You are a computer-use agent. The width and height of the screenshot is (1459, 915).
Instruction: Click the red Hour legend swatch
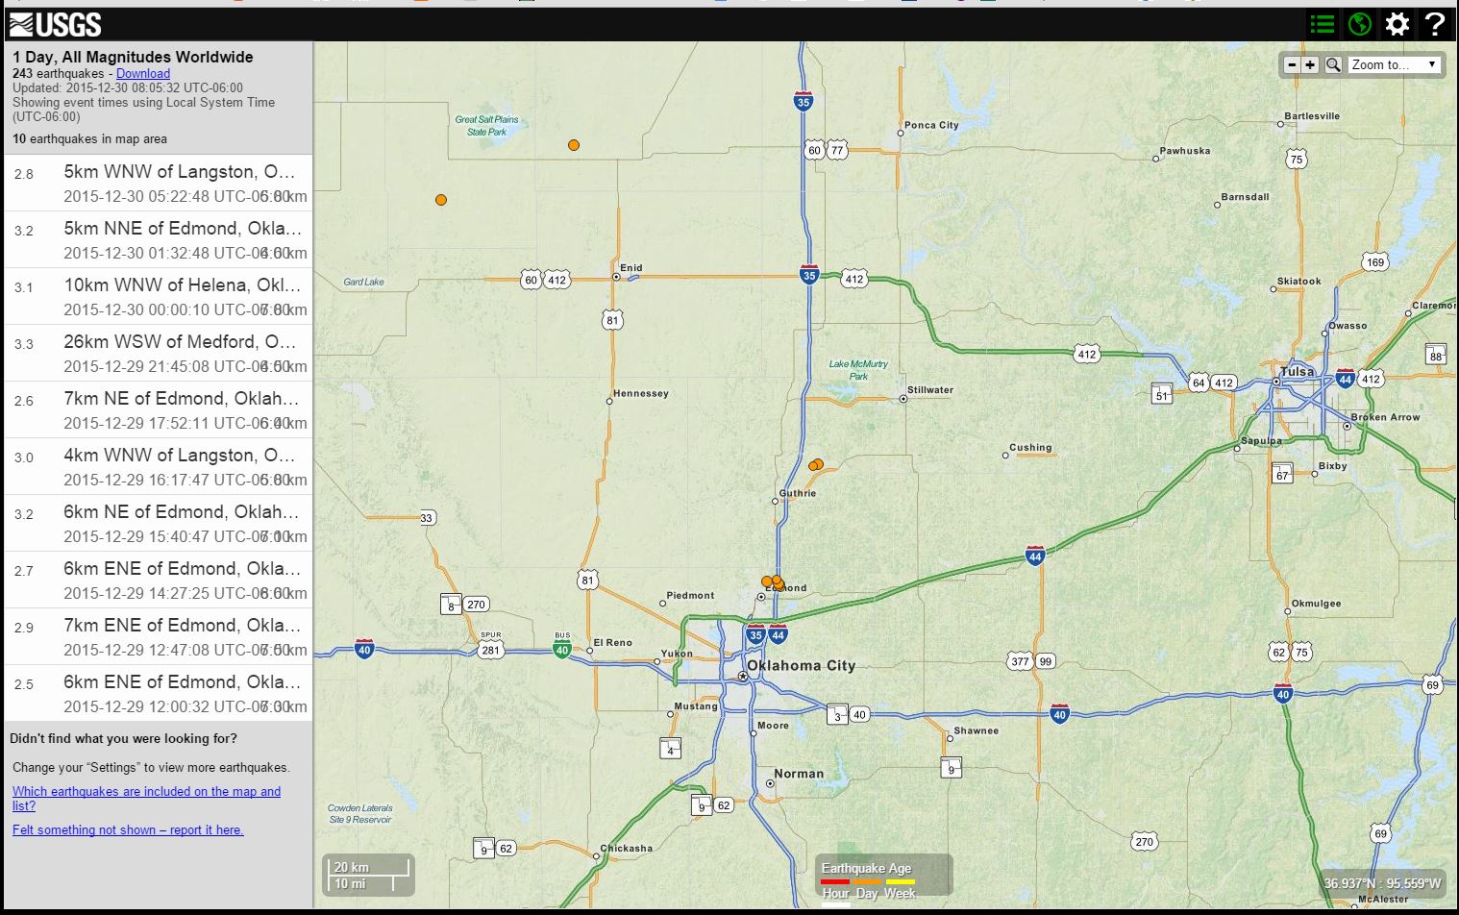(x=834, y=881)
